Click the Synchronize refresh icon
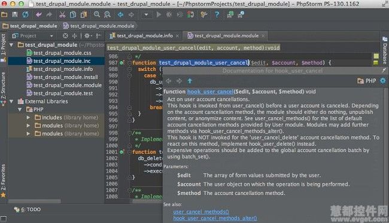Viewport: 389px width, 223px height. [26, 14]
